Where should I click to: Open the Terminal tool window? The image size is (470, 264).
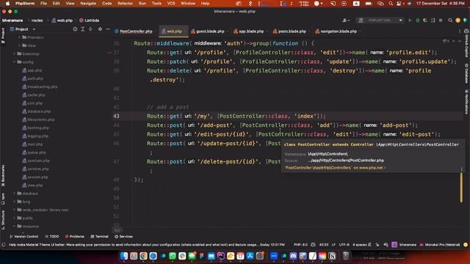click(99, 236)
